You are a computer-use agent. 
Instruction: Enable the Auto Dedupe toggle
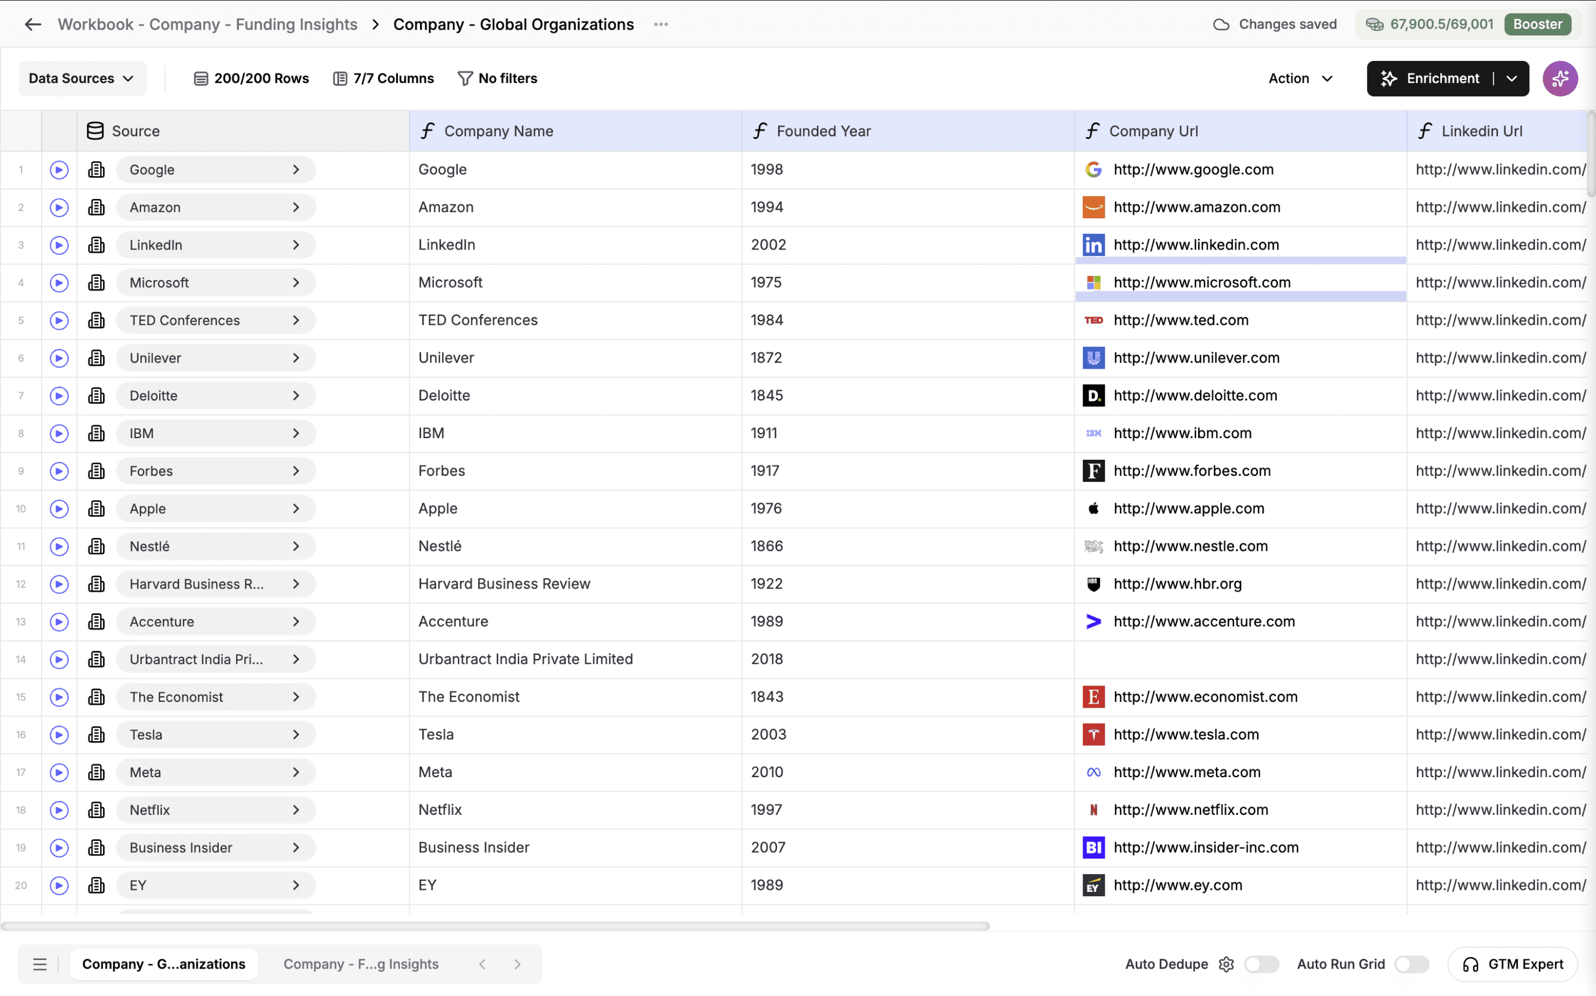1261,964
